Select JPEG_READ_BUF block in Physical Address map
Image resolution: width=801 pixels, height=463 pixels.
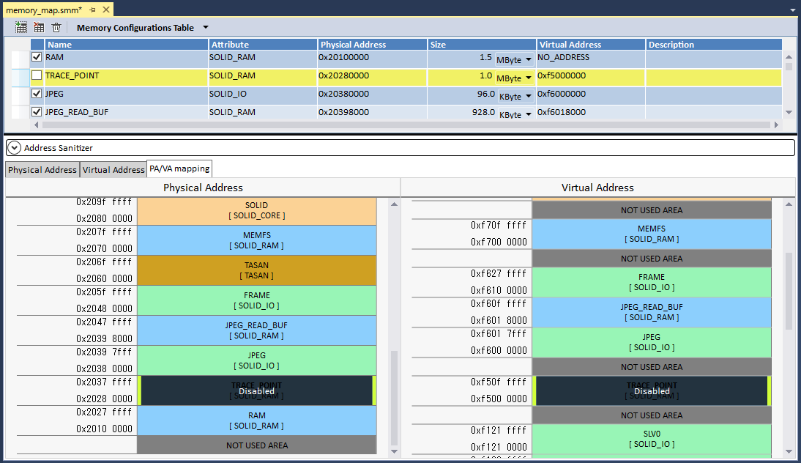[257, 330]
